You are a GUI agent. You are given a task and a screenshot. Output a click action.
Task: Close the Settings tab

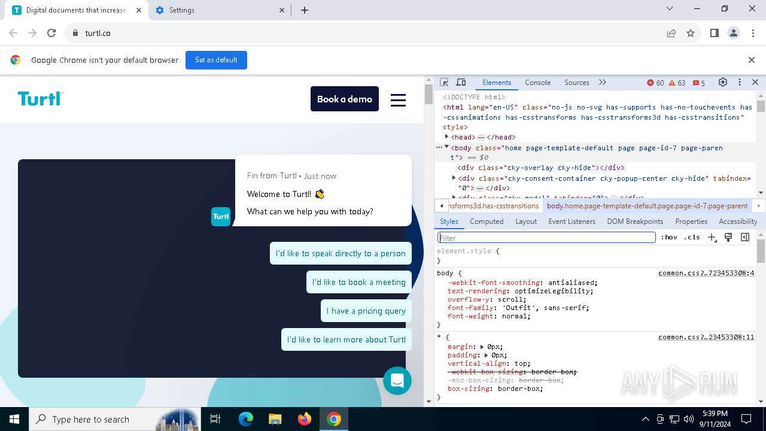(282, 10)
